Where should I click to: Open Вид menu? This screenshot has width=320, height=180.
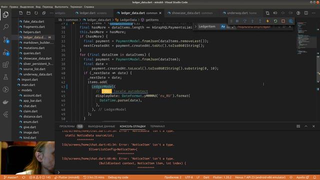tap(38, 6)
